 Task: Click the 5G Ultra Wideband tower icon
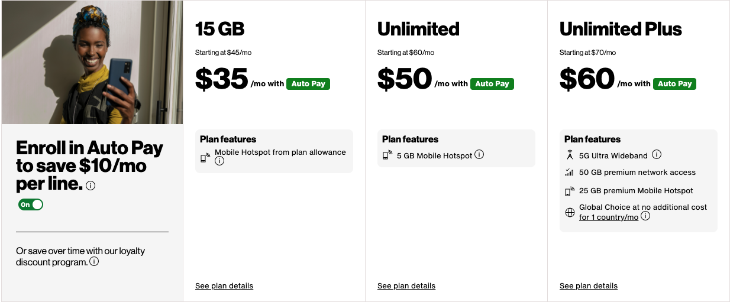point(570,155)
